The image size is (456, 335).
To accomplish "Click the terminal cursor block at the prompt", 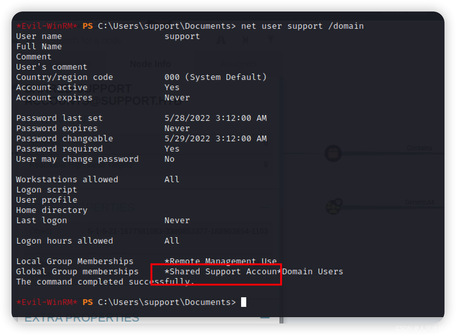I will coord(244,302).
